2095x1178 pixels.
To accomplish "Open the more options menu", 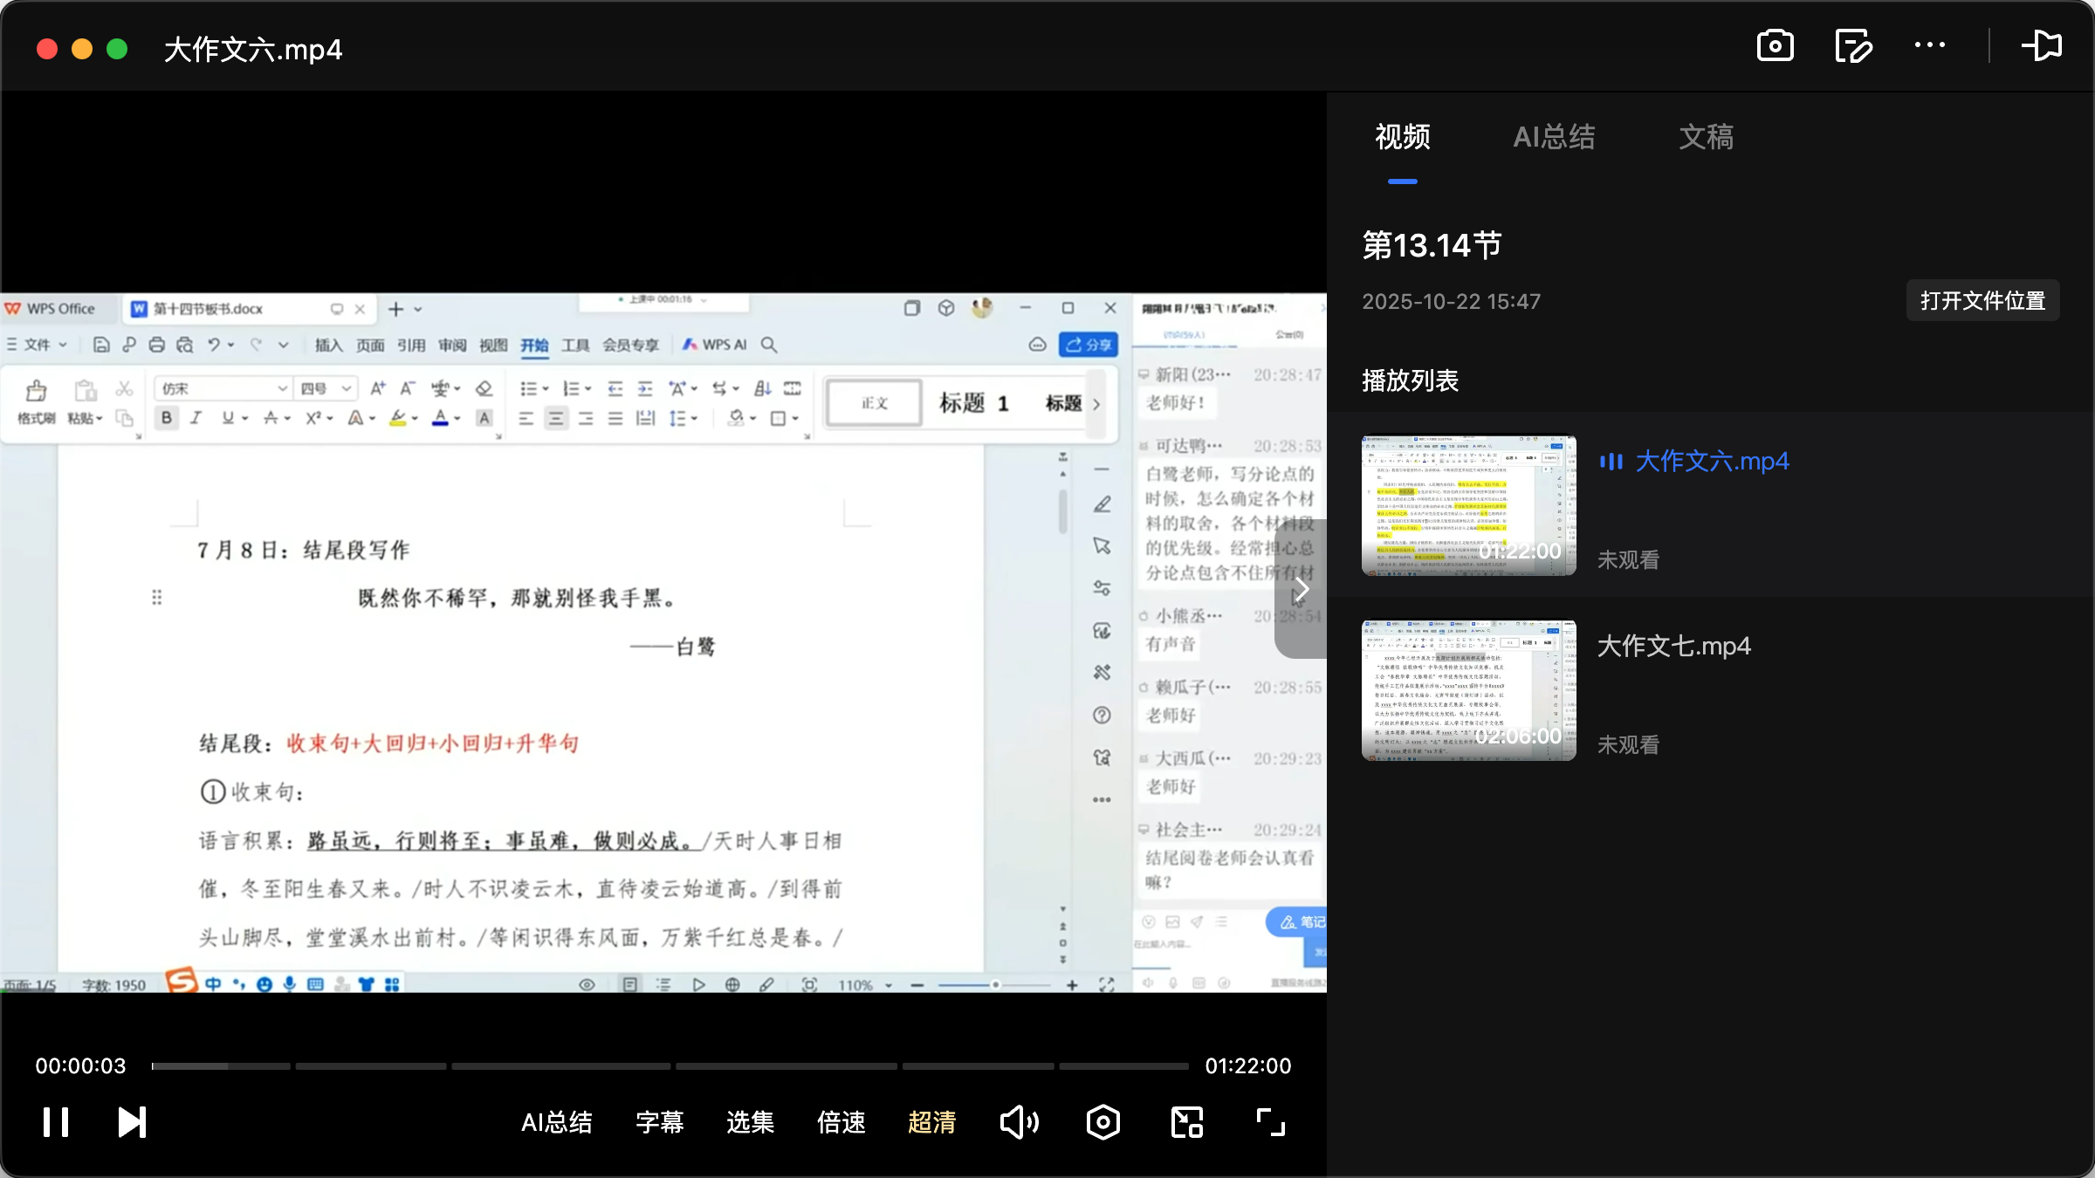I will coord(1931,46).
